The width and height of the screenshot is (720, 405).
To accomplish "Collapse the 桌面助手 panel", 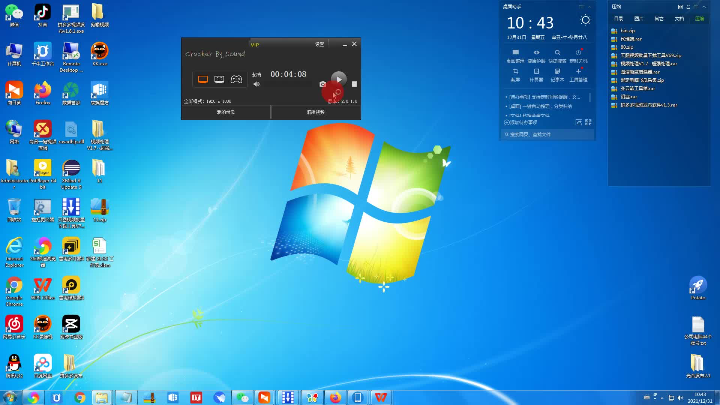I will point(589,7).
